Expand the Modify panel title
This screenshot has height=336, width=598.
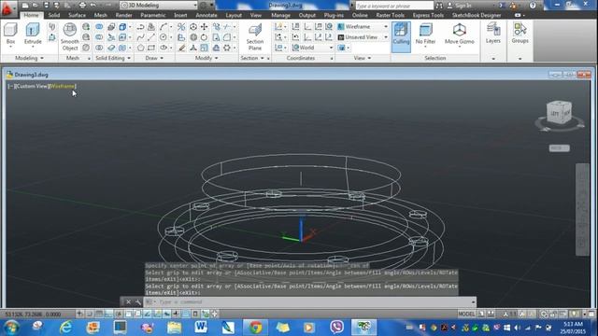(206, 58)
